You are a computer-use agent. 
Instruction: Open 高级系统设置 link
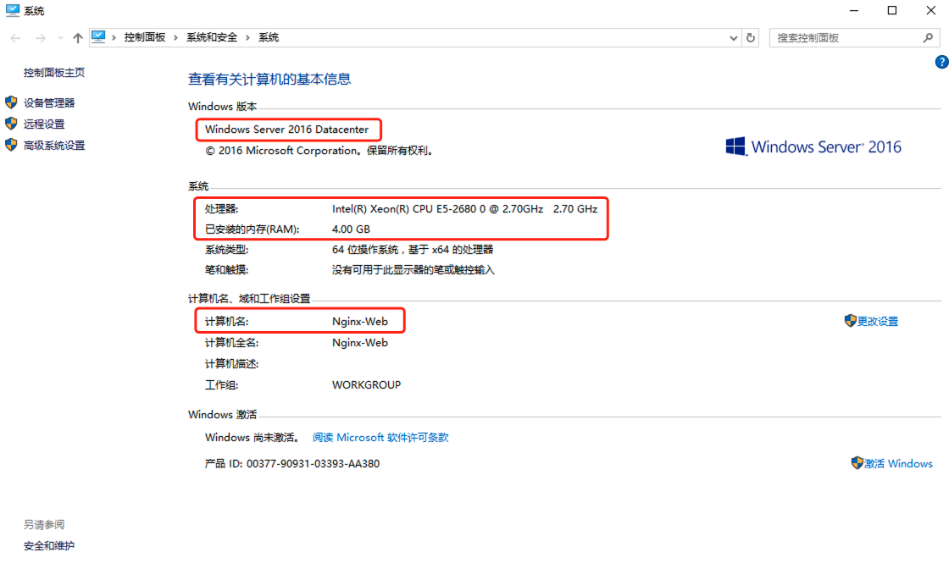[54, 145]
